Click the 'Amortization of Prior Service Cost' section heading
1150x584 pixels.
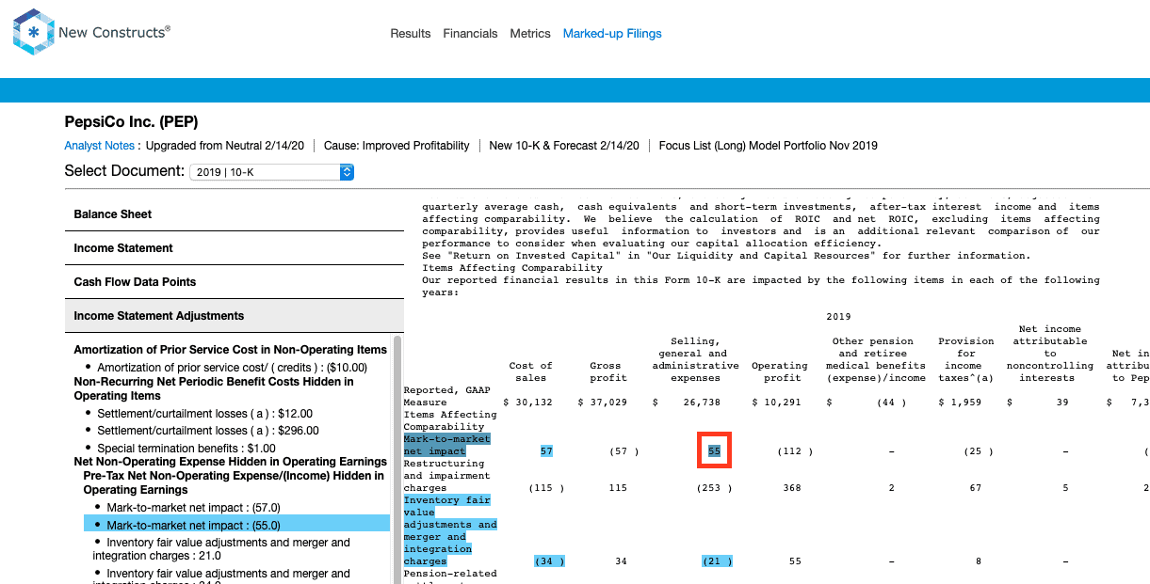coord(231,350)
